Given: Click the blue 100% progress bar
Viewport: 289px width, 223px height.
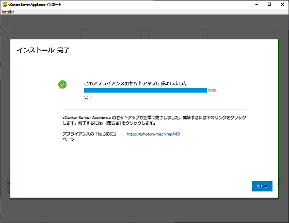Looking at the screenshot, I should pos(146,90).
